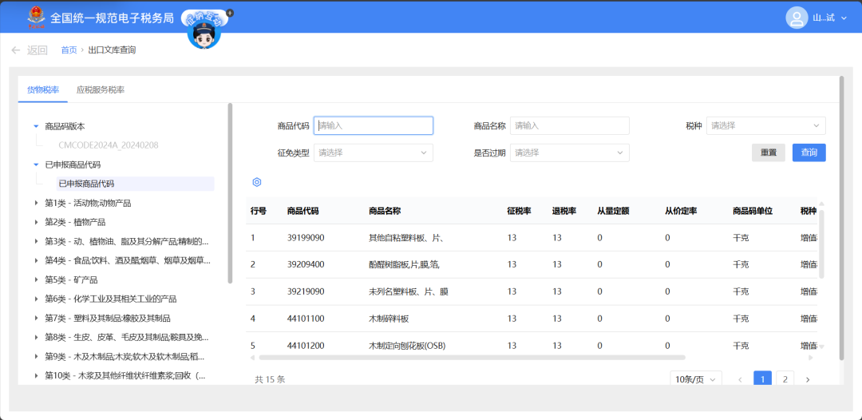Screen dimensions: 862x420
Task: Click the back arrow icon
Action: click(16, 50)
